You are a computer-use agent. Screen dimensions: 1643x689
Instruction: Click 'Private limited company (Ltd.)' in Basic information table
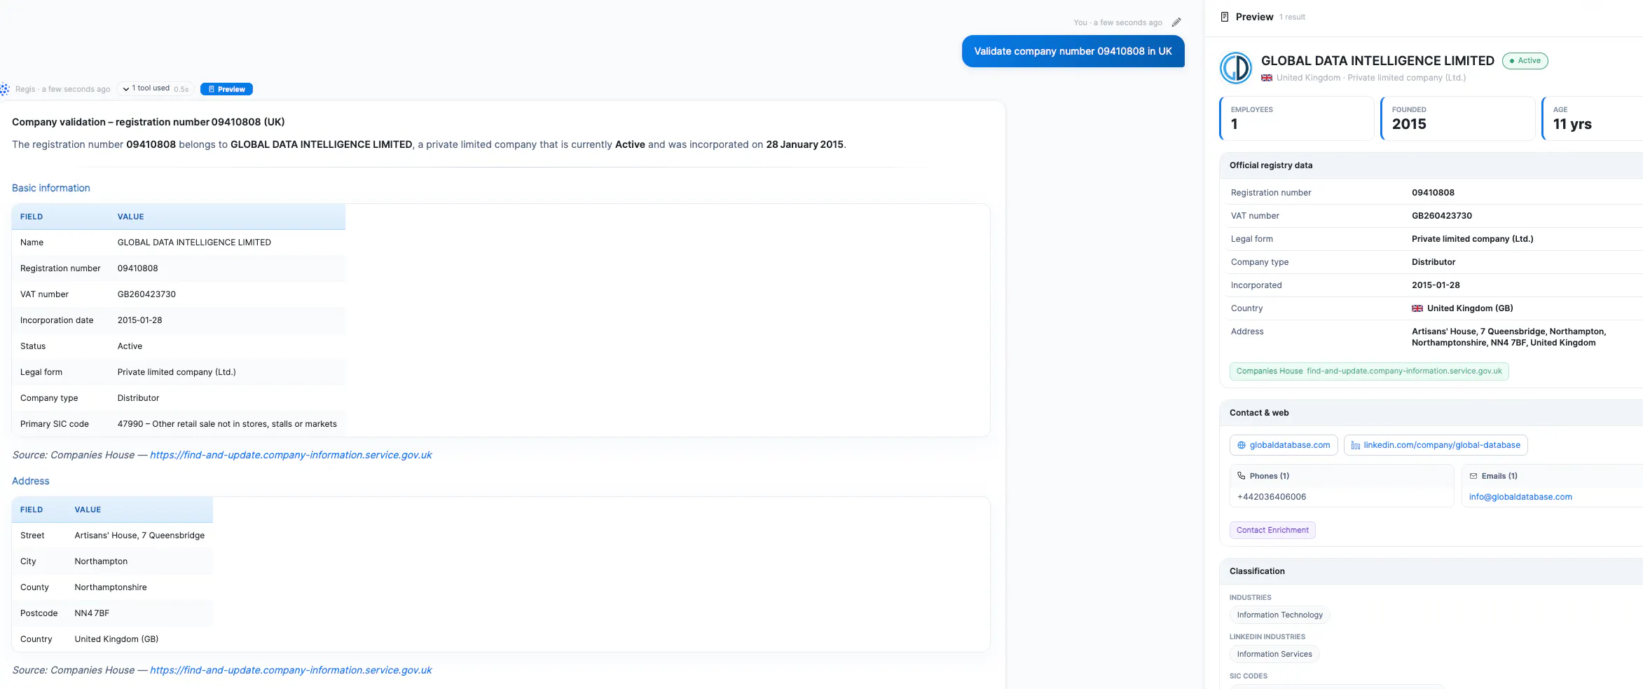177,372
